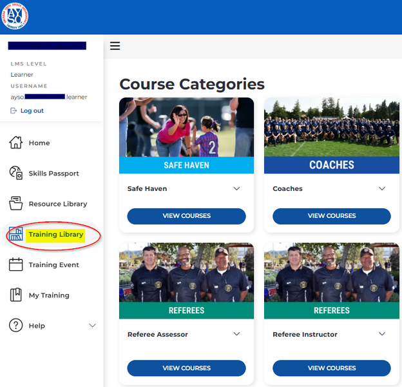Click the Help question mark icon

point(16,326)
